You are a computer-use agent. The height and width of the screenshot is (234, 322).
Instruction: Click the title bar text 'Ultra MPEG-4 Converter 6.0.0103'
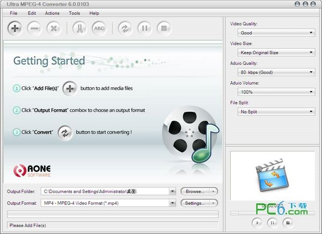click(x=48, y=4)
